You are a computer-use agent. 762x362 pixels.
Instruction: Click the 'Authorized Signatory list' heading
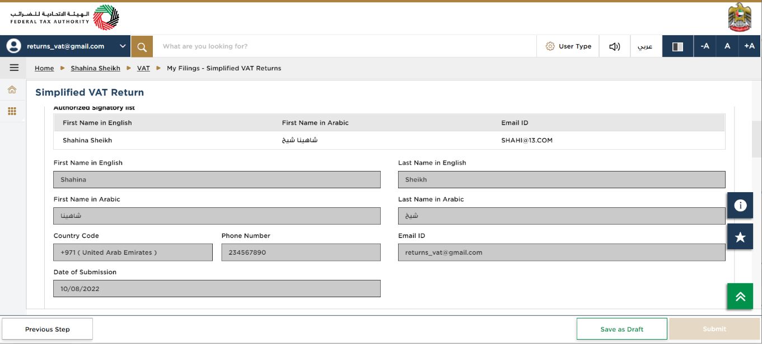point(94,108)
